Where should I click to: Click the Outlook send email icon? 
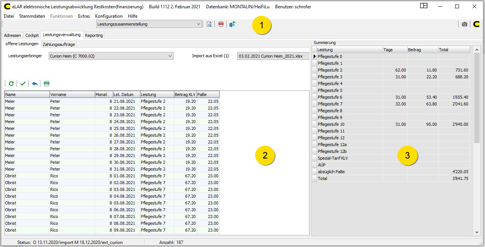click(x=232, y=24)
